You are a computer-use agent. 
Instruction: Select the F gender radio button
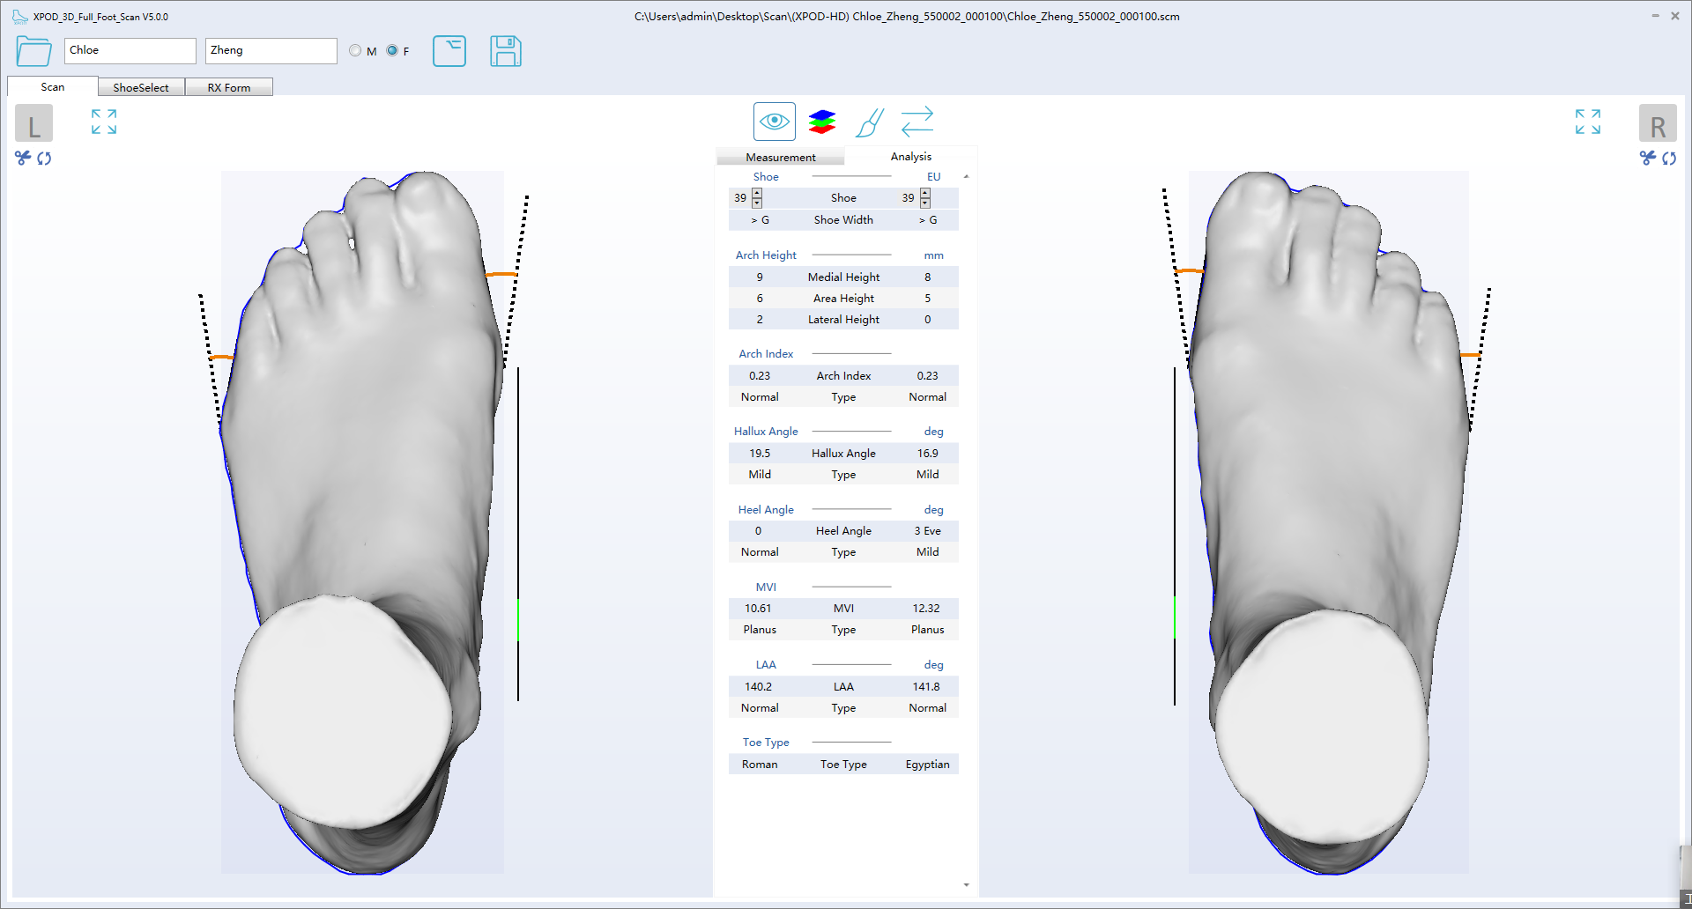tap(391, 50)
